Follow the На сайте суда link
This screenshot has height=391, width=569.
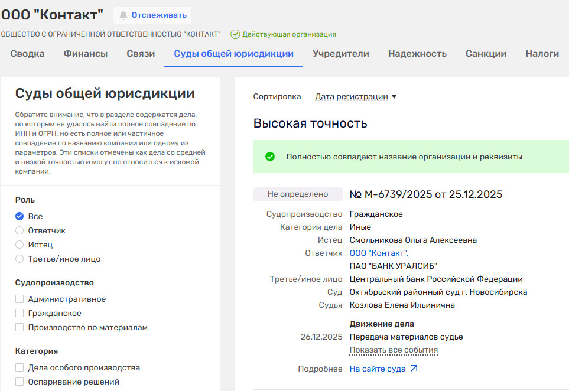(x=378, y=369)
